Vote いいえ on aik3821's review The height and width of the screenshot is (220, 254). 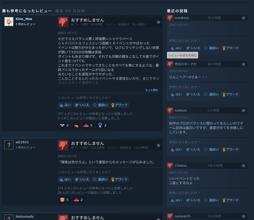pos(82,179)
